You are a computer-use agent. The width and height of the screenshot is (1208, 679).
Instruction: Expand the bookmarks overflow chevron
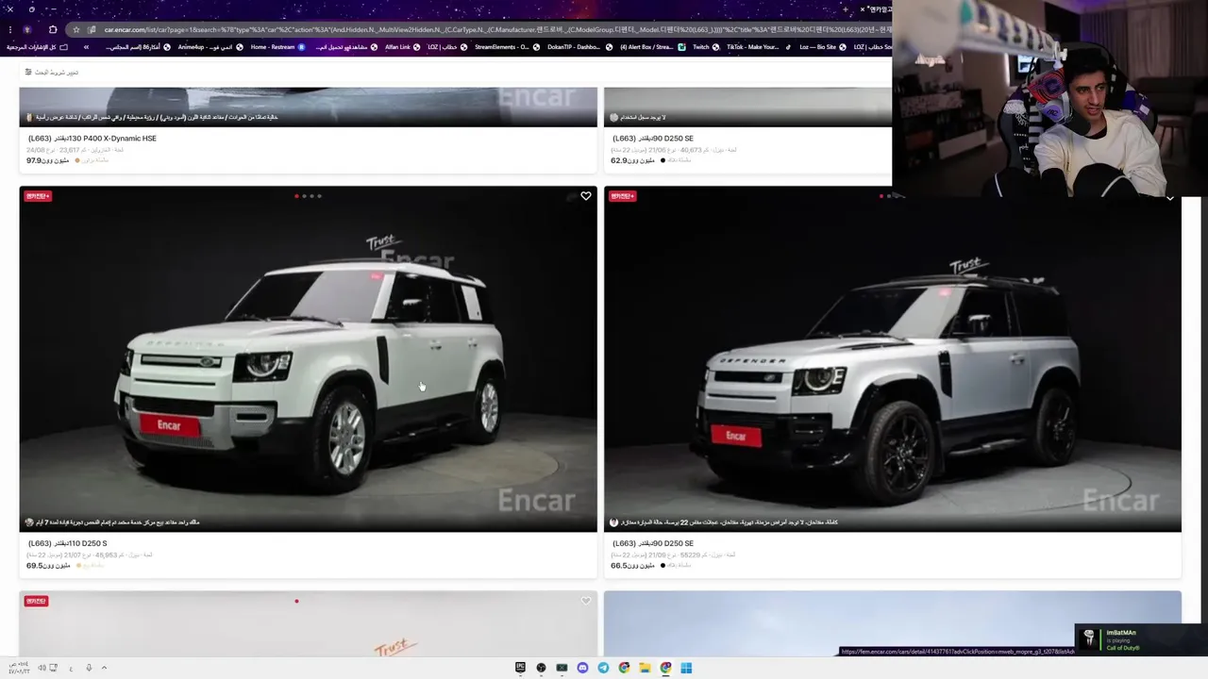tap(86, 47)
